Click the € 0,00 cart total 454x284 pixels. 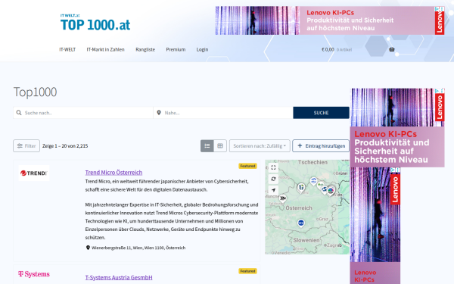(328, 49)
